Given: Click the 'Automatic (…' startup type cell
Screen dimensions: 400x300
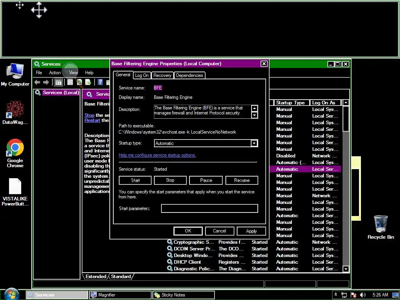Looking at the screenshot, I should (x=291, y=162).
